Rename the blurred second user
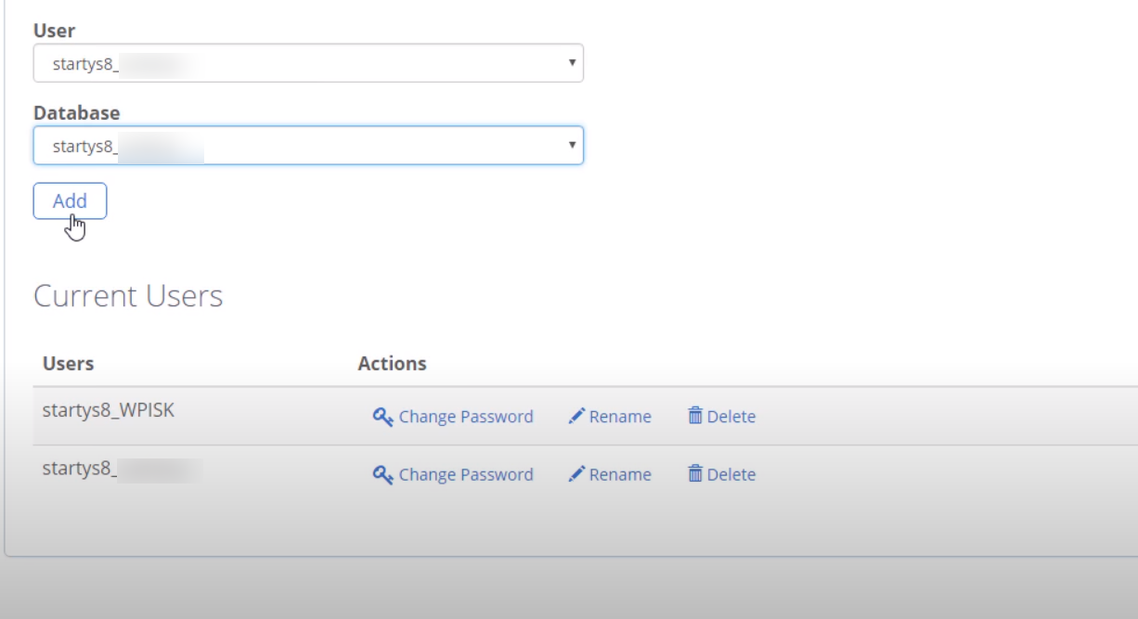Screen dimensions: 1138x619 610,474
